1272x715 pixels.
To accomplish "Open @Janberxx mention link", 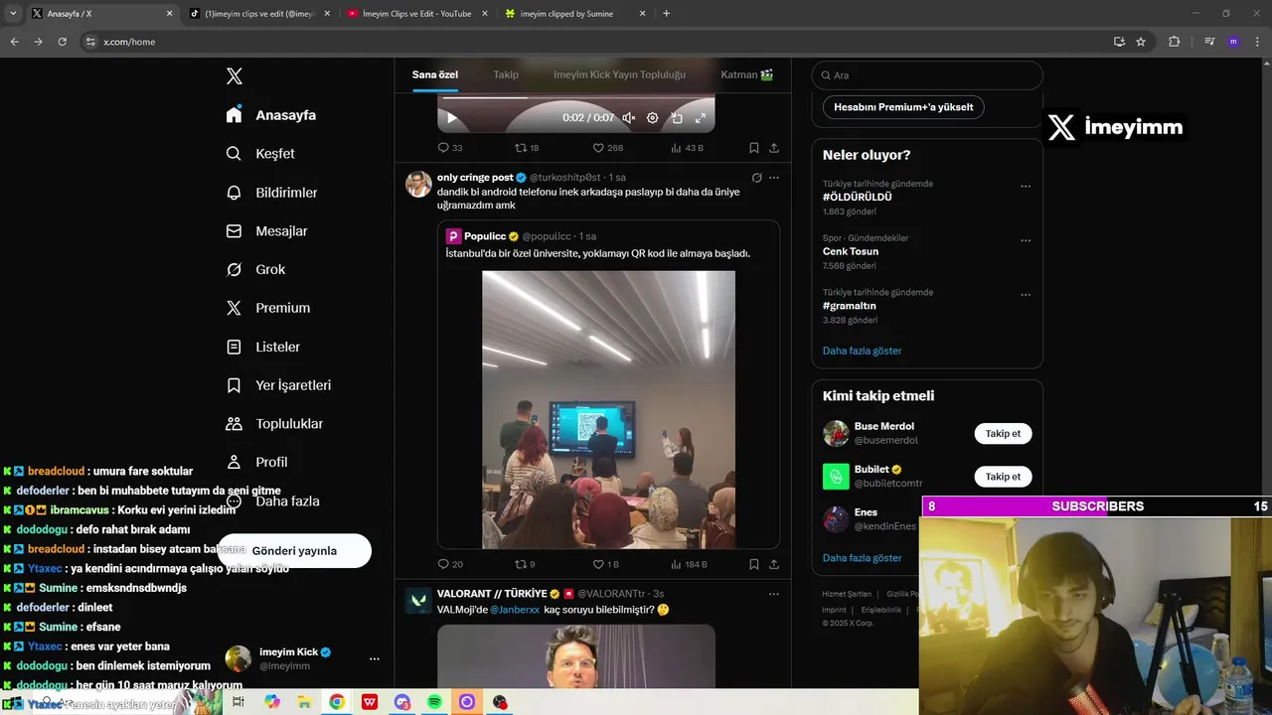I will pyautogui.click(x=515, y=609).
